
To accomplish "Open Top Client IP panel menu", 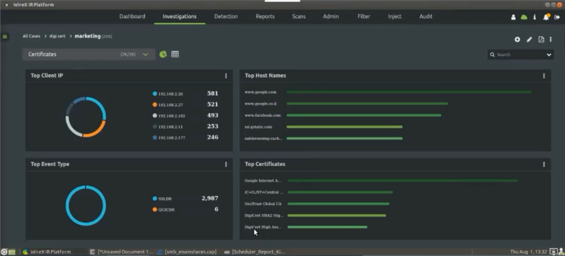I will [x=226, y=76].
